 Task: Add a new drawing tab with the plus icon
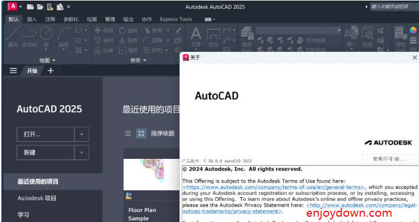click(x=50, y=71)
